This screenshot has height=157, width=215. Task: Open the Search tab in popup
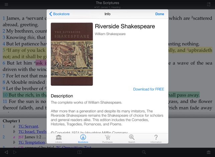tap(132, 138)
